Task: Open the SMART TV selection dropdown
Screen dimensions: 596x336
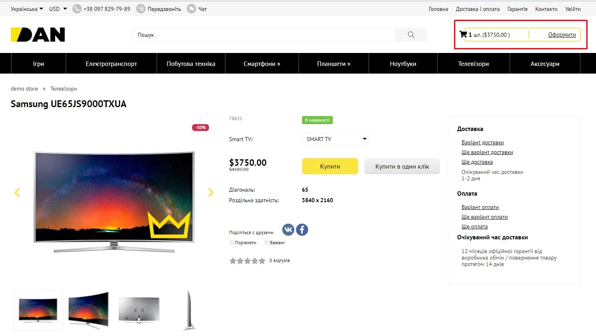Action: coord(335,139)
